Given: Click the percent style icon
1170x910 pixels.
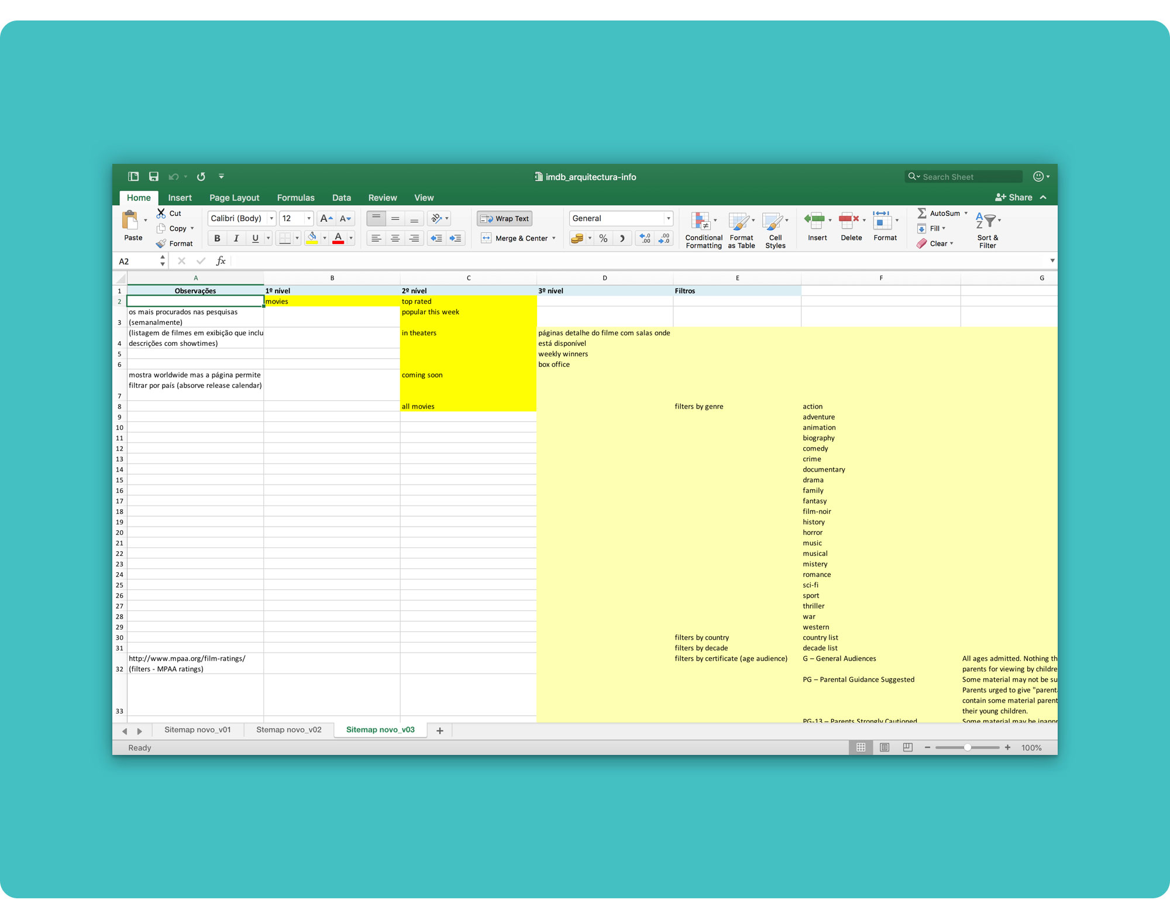Looking at the screenshot, I should [603, 238].
